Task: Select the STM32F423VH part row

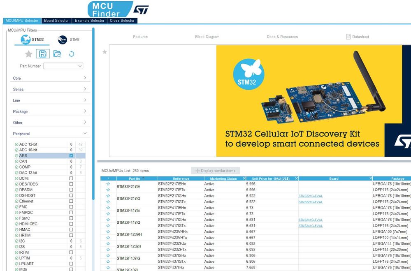Action: (129, 234)
